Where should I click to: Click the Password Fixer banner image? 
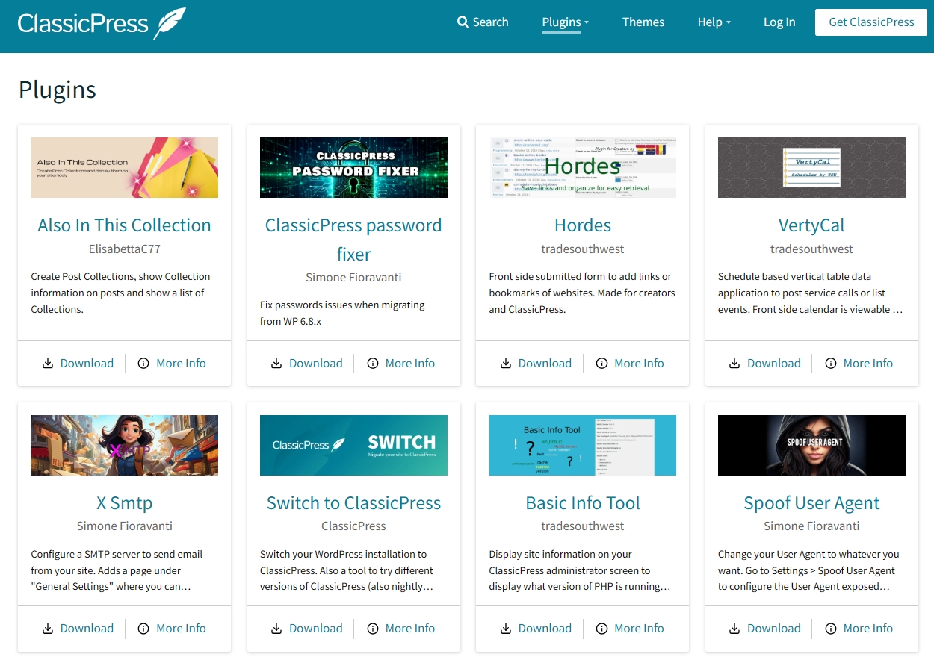pos(353,167)
